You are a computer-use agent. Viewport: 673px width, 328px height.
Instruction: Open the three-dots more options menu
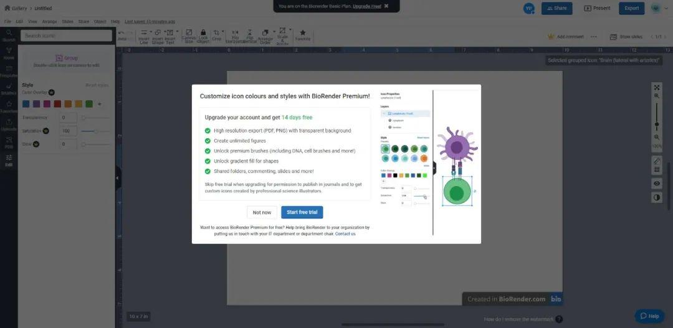tap(594, 37)
